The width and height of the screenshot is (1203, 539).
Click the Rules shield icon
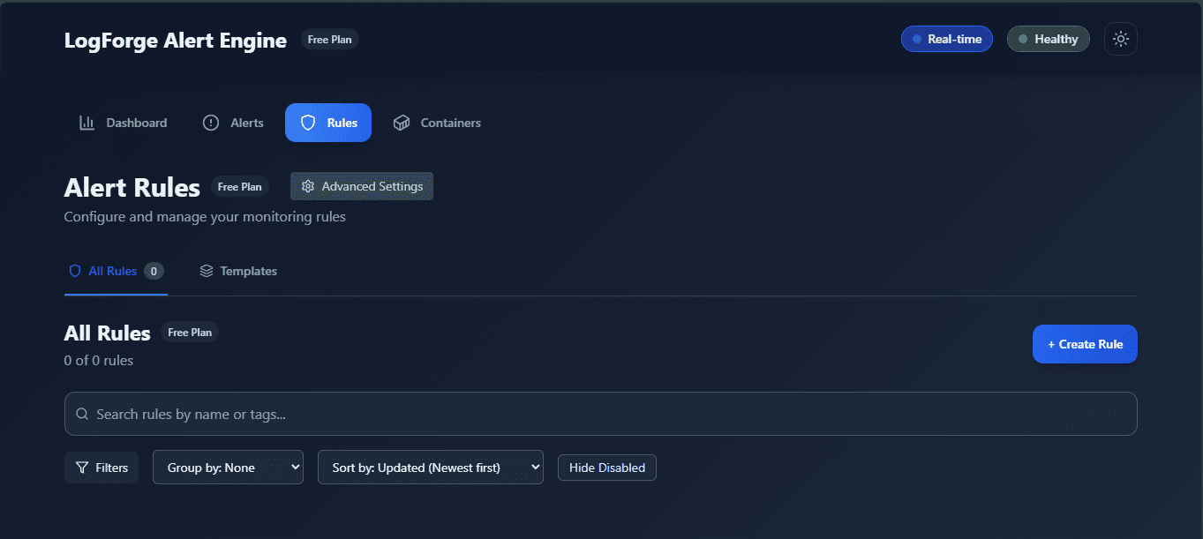coord(306,122)
